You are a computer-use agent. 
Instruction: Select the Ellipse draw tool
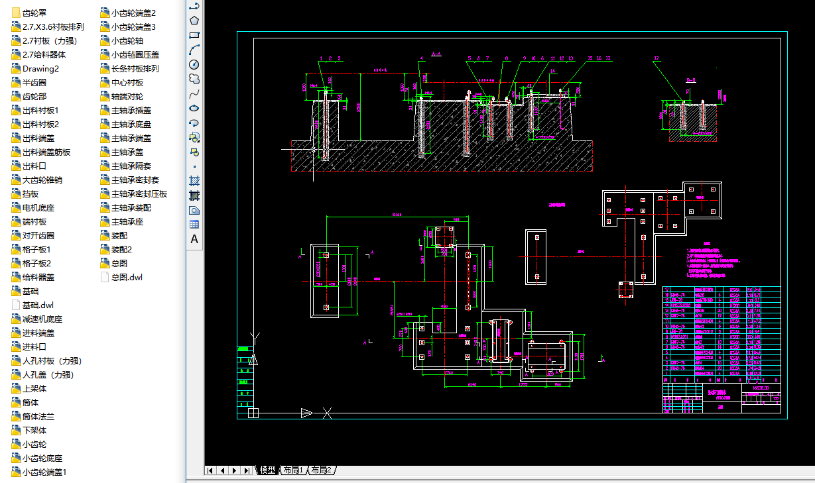[x=194, y=108]
